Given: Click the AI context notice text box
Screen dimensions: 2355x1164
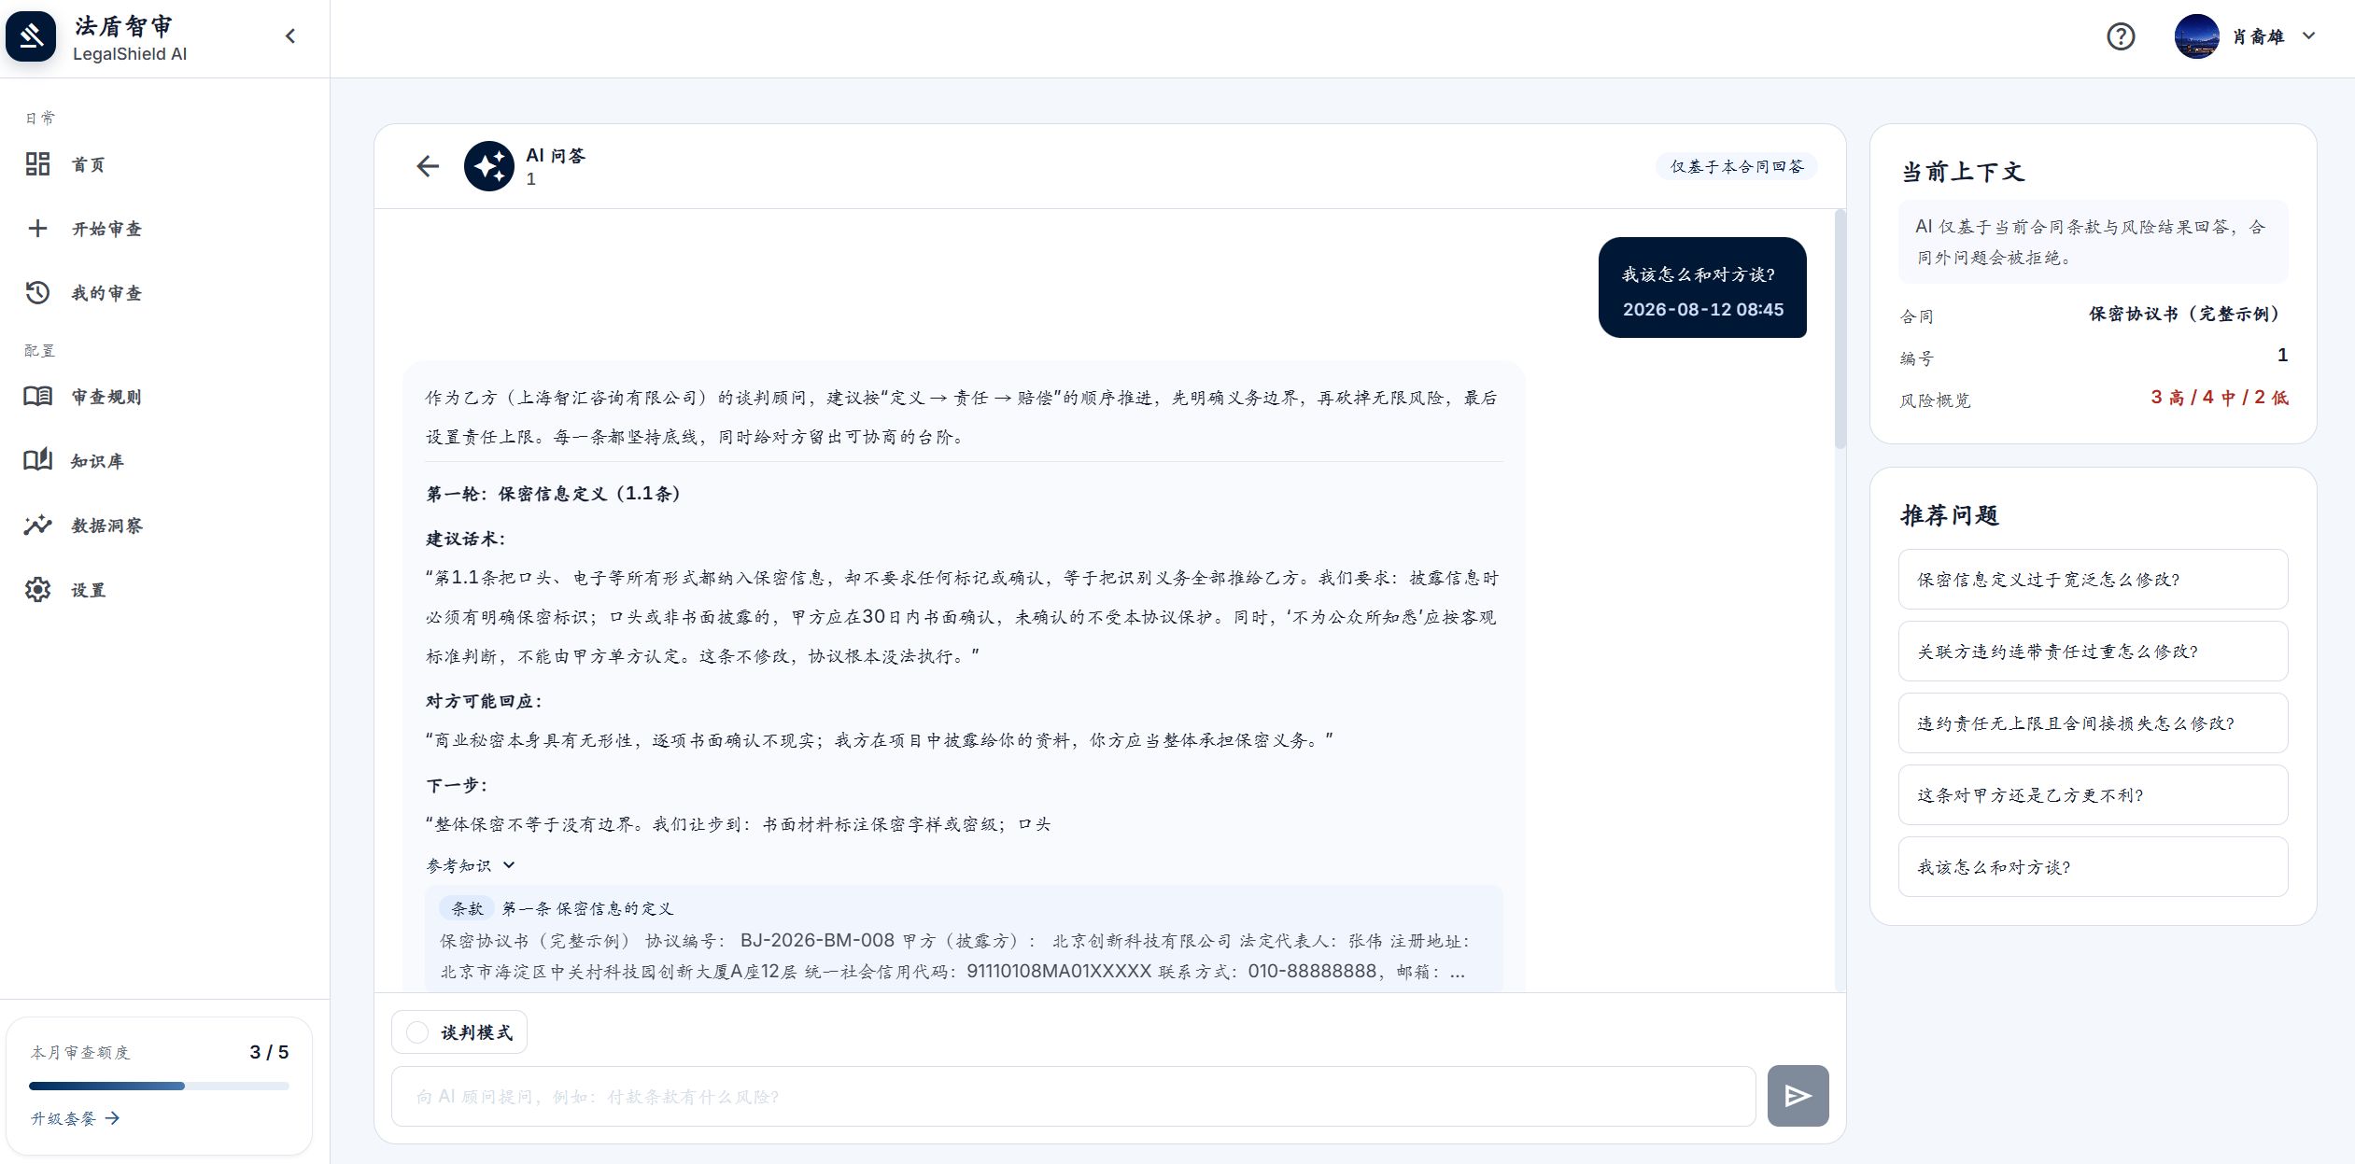Looking at the screenshot, I should 2093,242.
